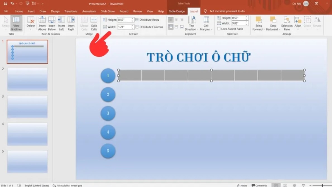Screen dimensions: 332x187
Task: Click the numbered circle 5 shape
Action: coord(108,151)
